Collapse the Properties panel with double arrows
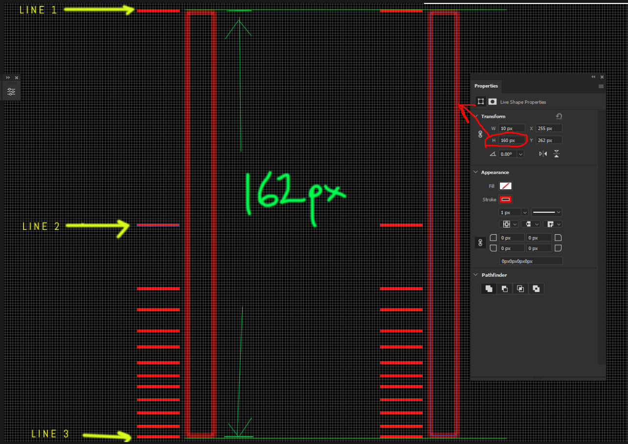Image resolution: width=628 pixels, height=444 pixels. point(593,77)
